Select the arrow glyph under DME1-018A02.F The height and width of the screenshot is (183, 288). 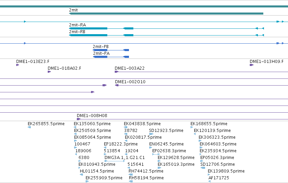pos(49,72)
